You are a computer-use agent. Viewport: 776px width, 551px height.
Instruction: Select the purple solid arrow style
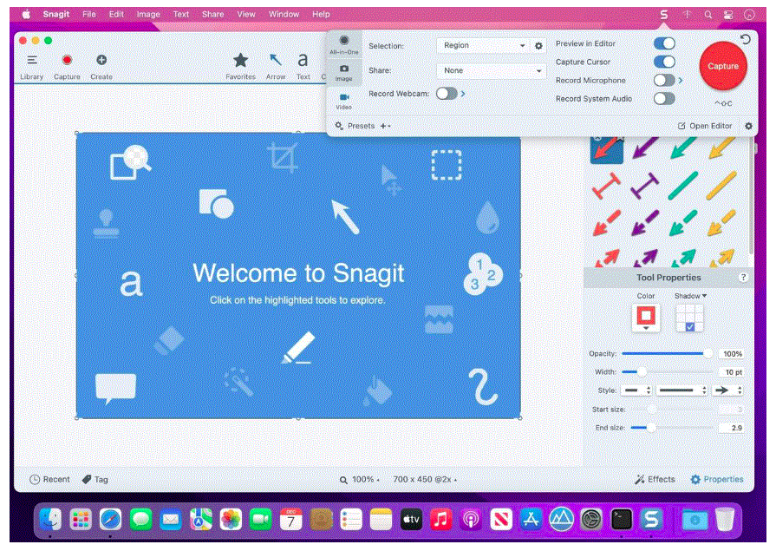645,148
